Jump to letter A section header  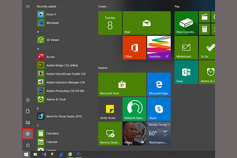pyautogui.click(x=38, y=49)
